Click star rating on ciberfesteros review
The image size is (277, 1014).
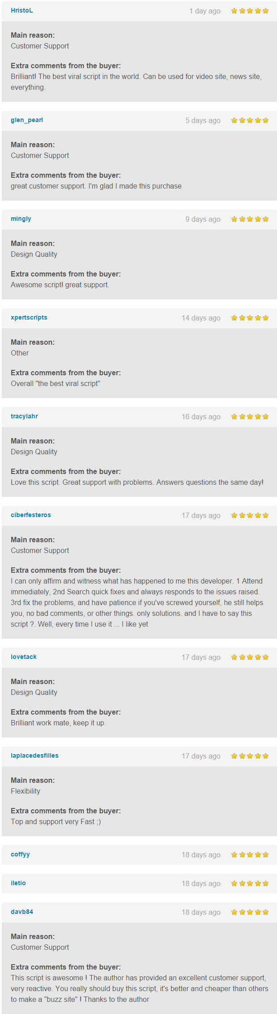coord(250,516)
